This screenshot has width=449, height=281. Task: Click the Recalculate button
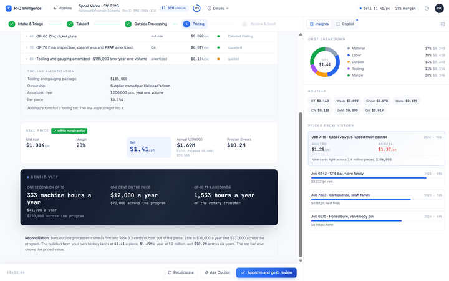pos(181,272)
